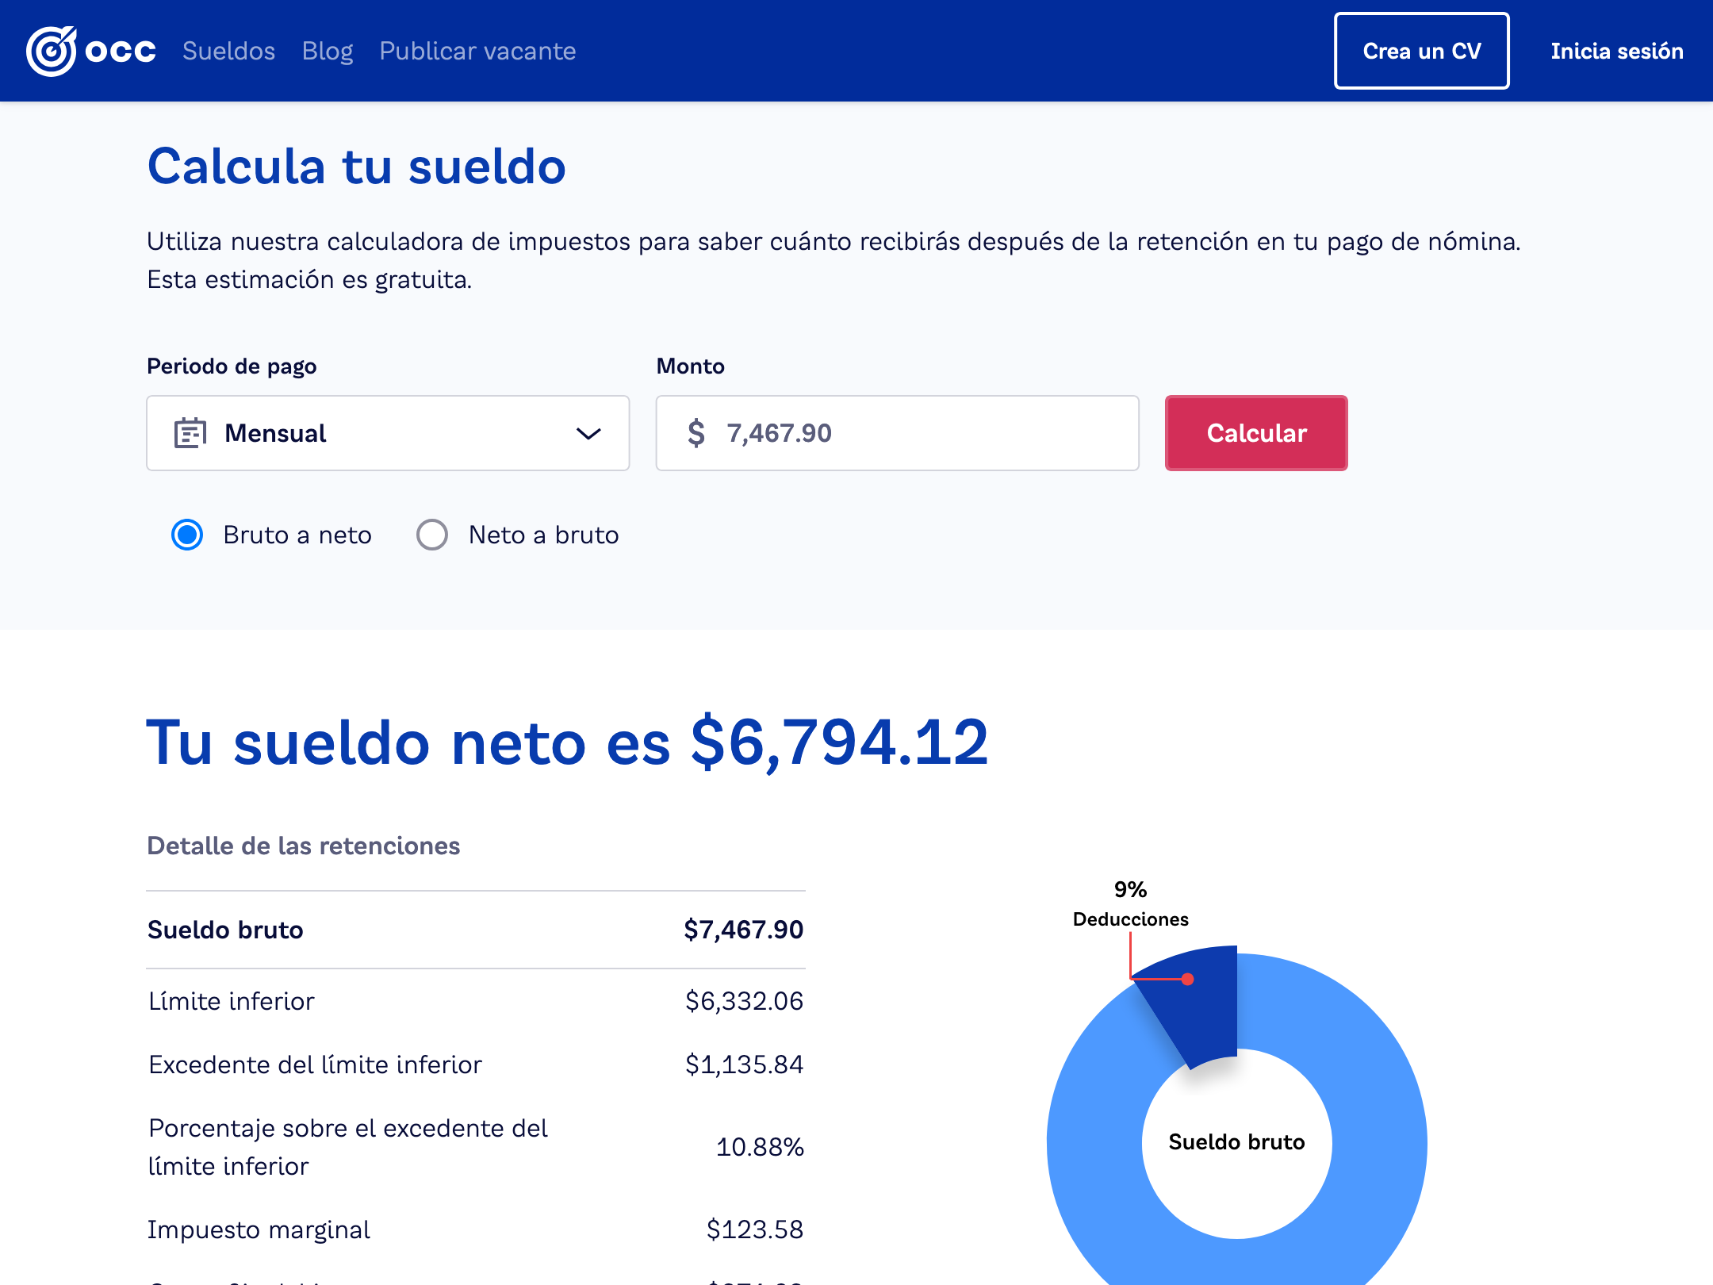Click the Periodo de pago field label
Screen dimensions: 1713x1285
232,366
